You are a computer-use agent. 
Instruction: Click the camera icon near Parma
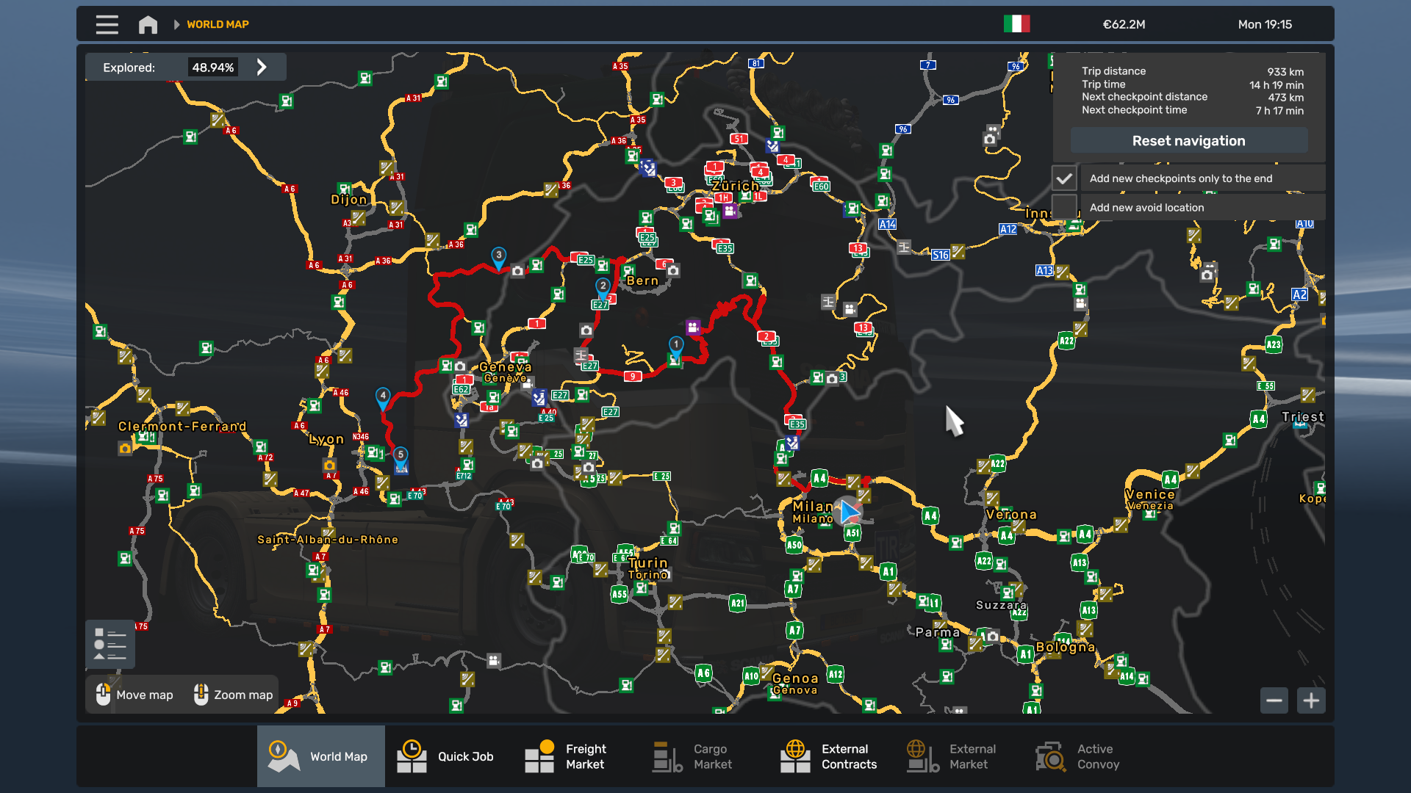993,636
